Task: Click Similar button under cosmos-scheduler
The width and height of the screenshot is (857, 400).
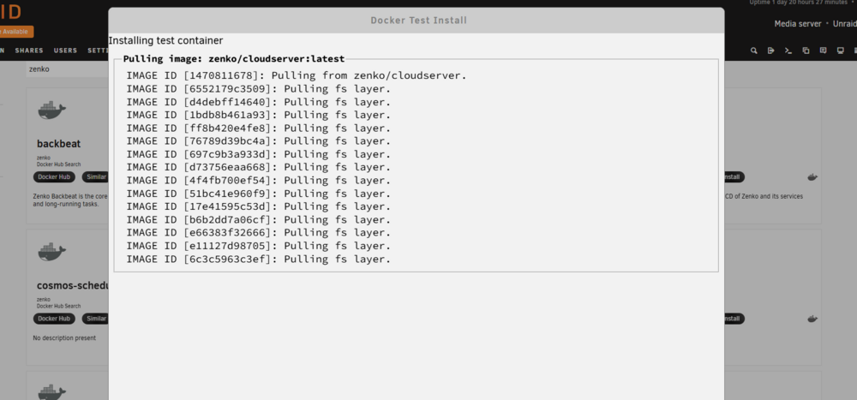Action: click(x=95, y=319)
